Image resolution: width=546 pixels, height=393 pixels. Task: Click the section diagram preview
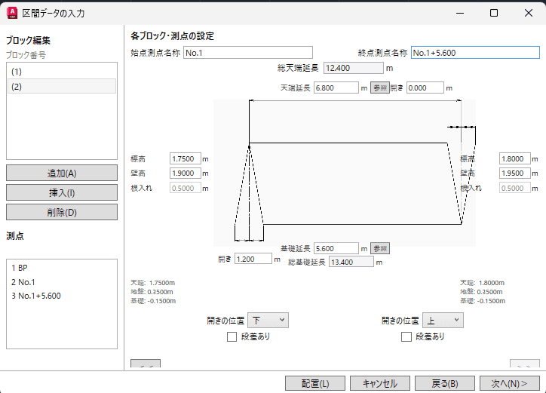coord(345,173)
